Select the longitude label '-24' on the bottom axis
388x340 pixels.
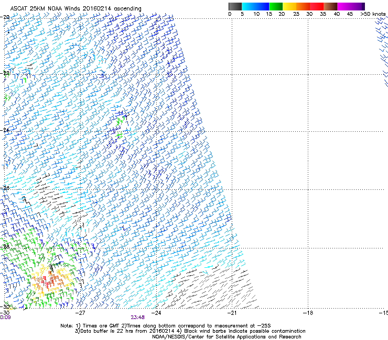156,313
